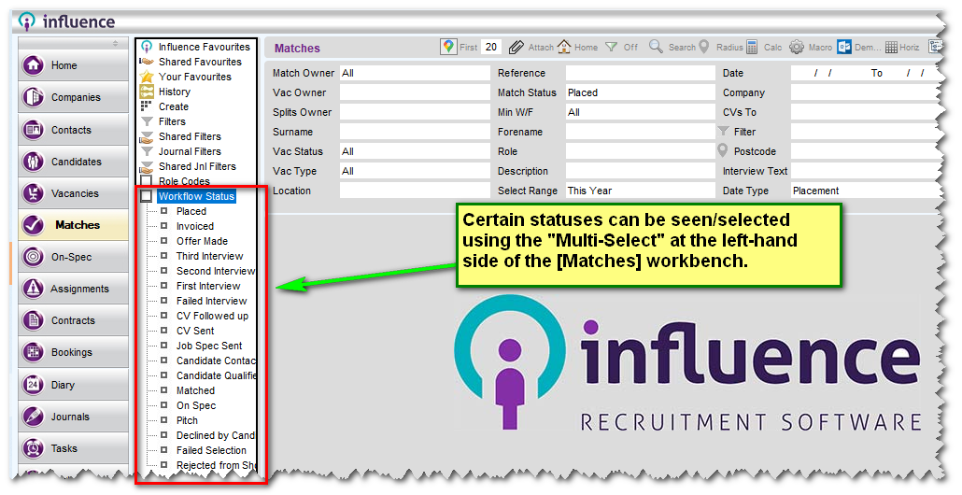
Task: Tick First Interview status box
Action: pyautogui.click(x=163, y=285)
